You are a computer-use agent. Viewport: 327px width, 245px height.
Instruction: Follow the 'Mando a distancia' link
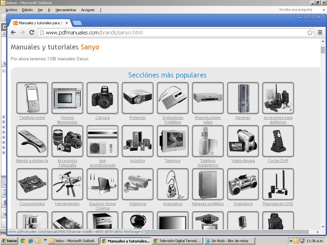(32, 161)
